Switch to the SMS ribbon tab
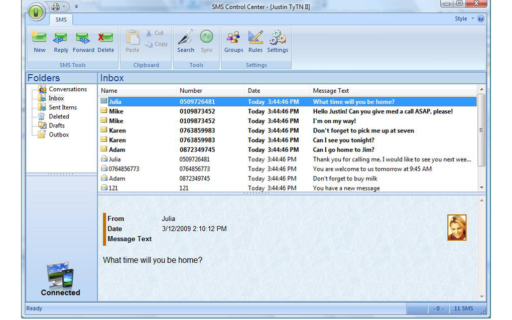This screenshot has height=320, width=512. click(61, 20)
